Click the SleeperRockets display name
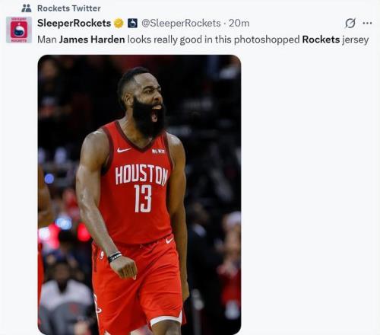The height and width of the screenshot is (335, 380). pos(74,23)
